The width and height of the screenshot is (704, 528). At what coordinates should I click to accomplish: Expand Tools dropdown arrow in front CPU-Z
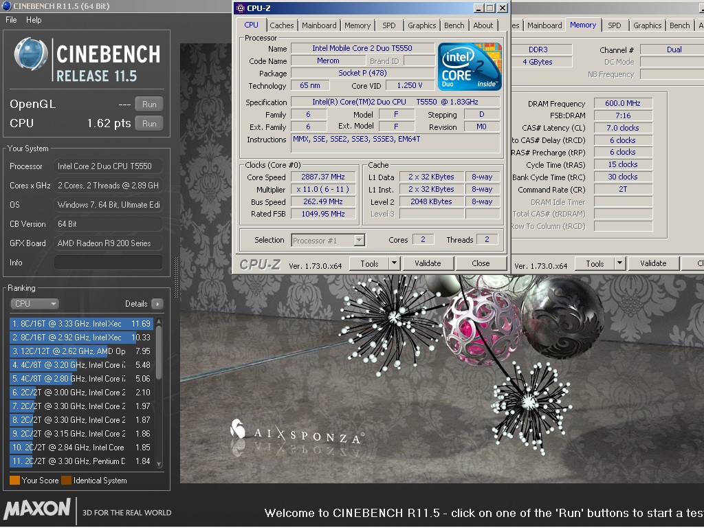pyautogui.click(x=394, y=264)
